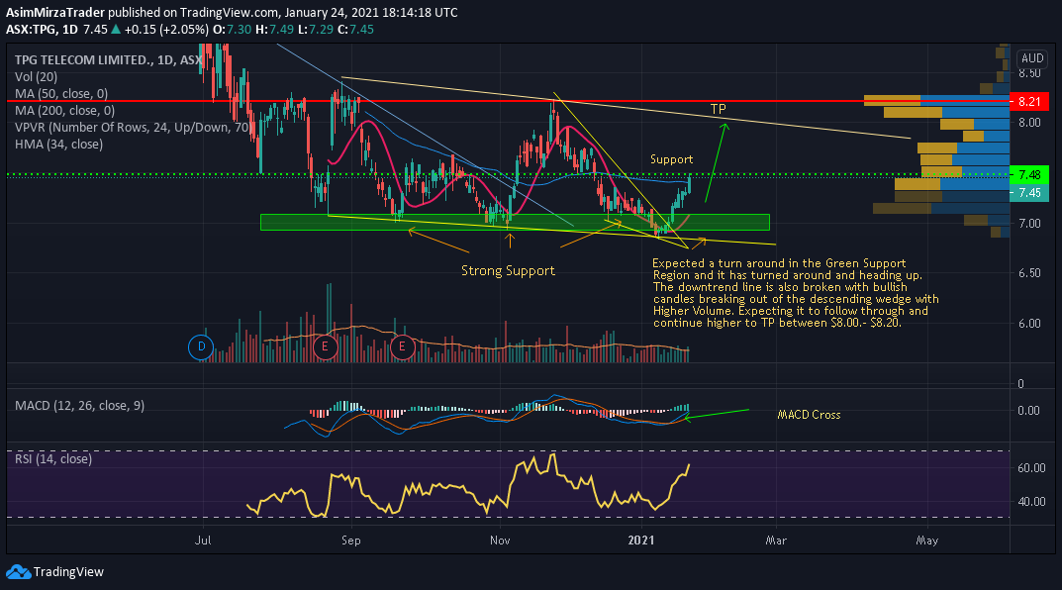This screenshot has height=590, width=1062.
Task: Select the ASX:TPG symbol label
Action: [32, 30]
